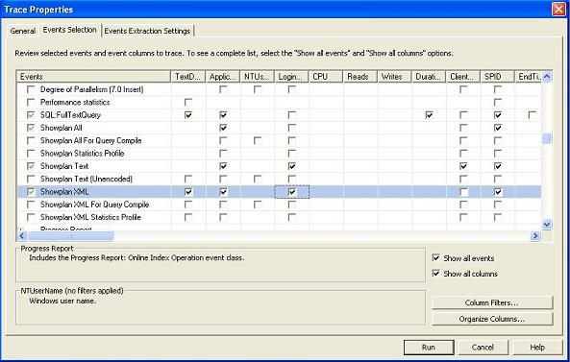Image resolution: width=570 pixels, height=362 pixels.
Task: Select the SQL:FullTextQuery row label
Action: coord(70,115)
